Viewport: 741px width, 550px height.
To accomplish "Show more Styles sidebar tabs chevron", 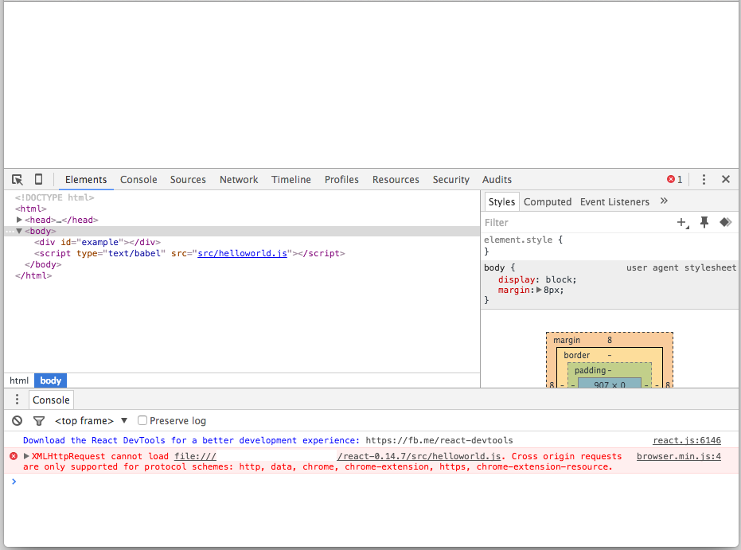I will coord(664,201).
